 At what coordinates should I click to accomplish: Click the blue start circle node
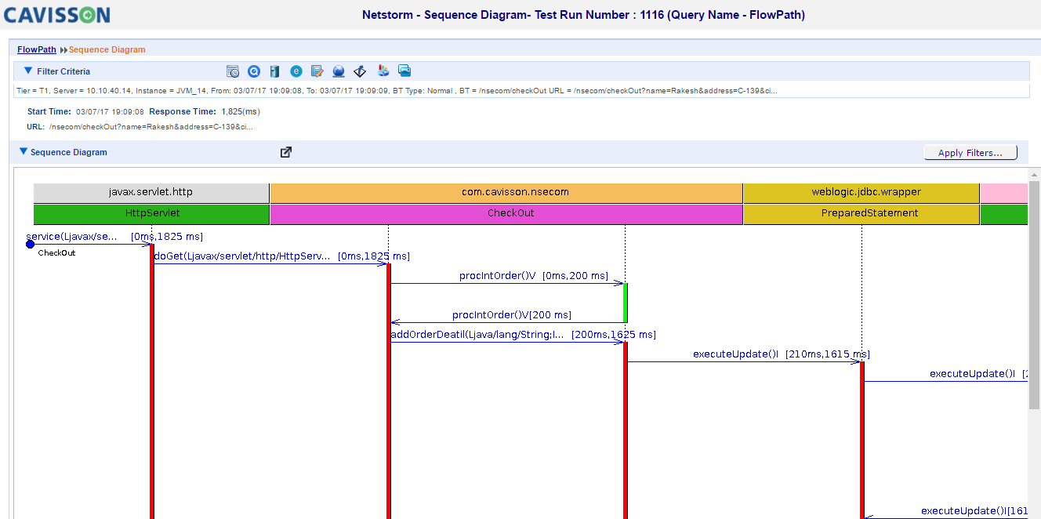coord(31,245)
